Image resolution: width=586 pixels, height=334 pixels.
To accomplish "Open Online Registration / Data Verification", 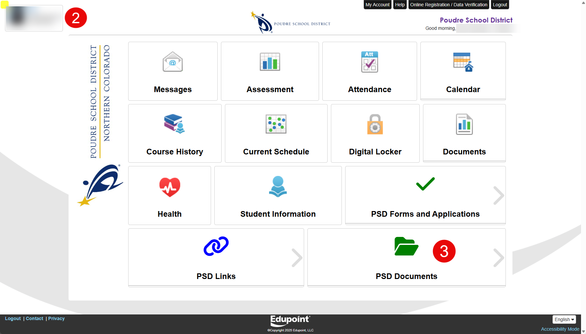I will 449,5.
